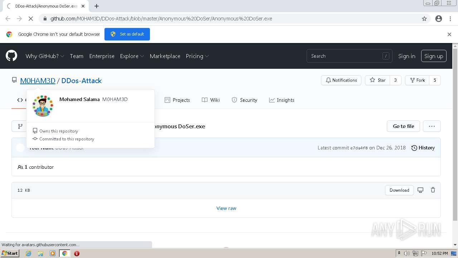Viewport: 458px width, 258px height.
Task: Open the Windows Start menu
Action: tap(10, 253)
